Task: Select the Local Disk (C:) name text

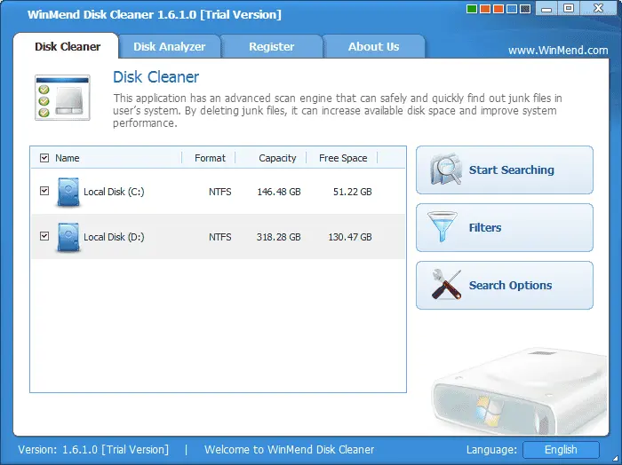Action: pos(114,192)
